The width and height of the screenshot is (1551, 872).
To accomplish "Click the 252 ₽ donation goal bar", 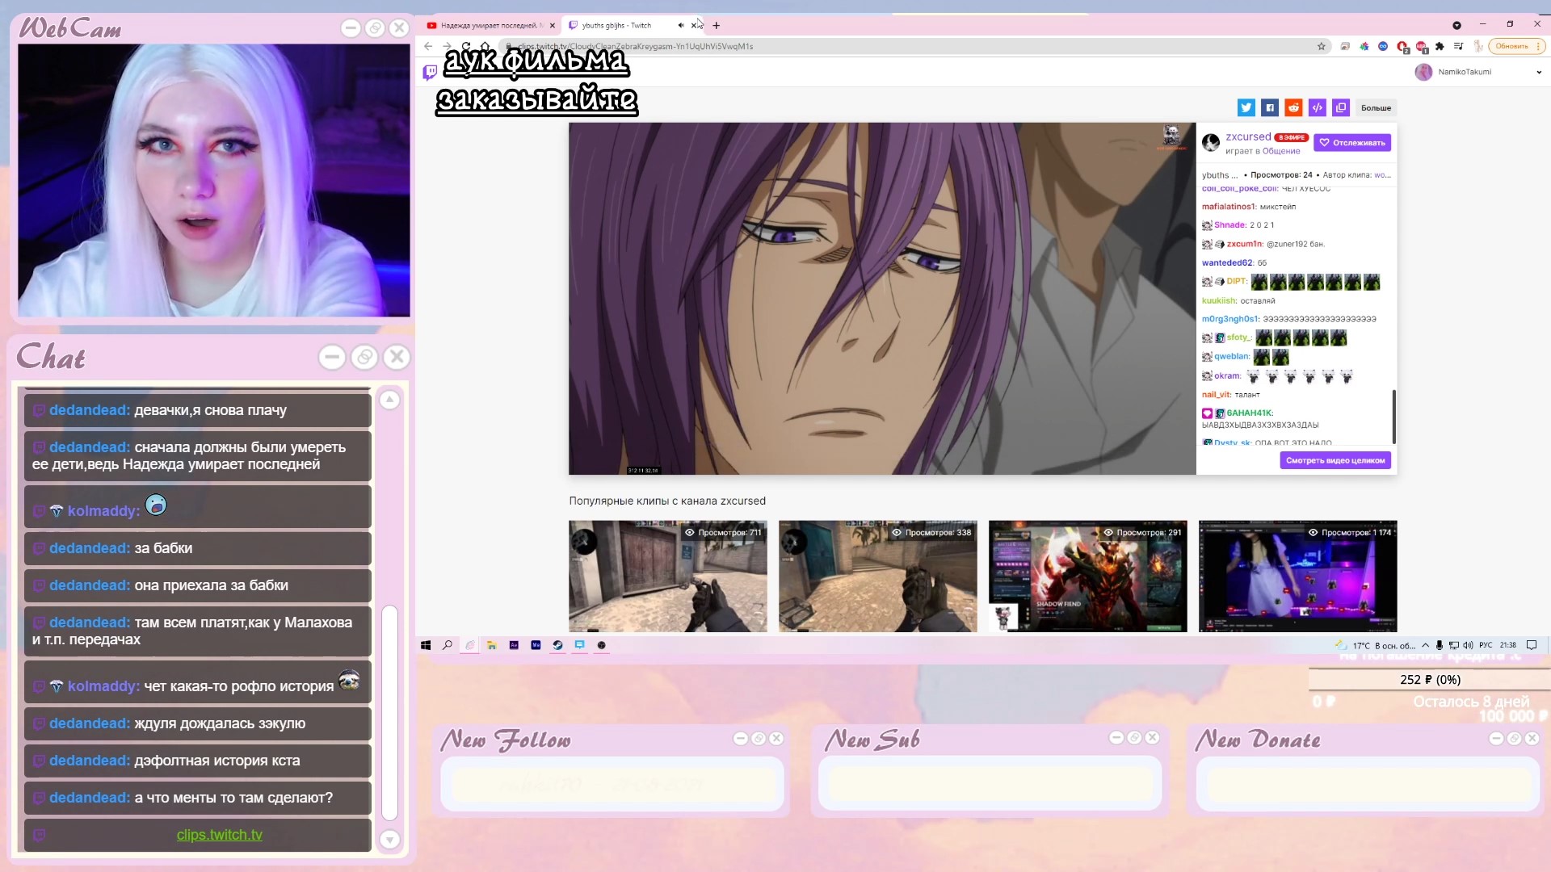I will click(x=1430, y=679).
